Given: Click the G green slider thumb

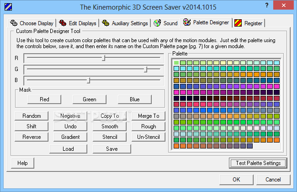Looking at the screenshot, I should [x=145, y=69].
